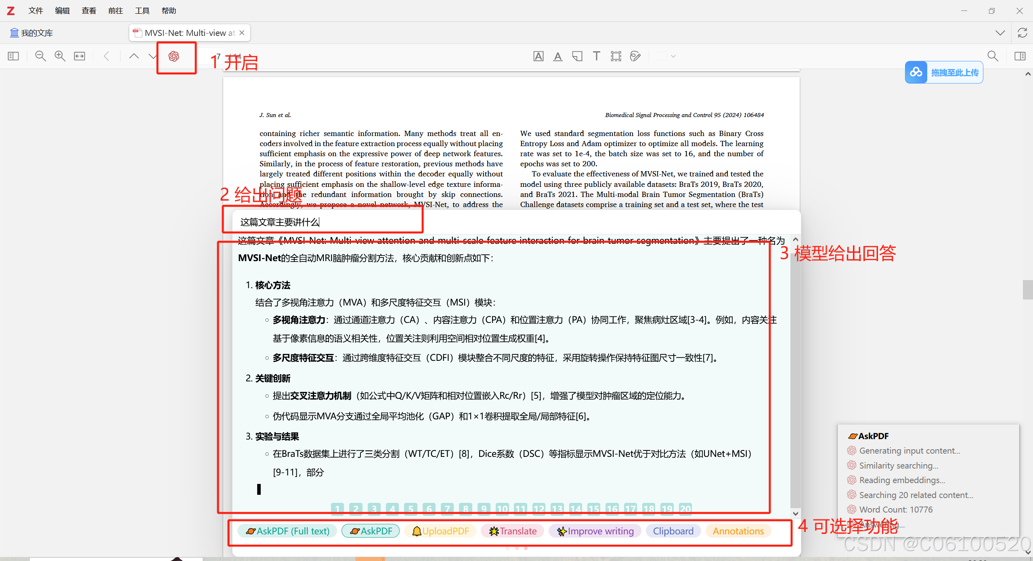This screenshot has width=1033, height=561.
Task: Toggle the left sidebar panel
Action: click(13, 56)
